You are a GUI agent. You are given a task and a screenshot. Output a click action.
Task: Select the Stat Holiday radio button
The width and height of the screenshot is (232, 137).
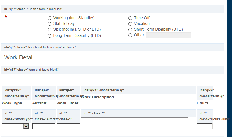pos(49,24)
